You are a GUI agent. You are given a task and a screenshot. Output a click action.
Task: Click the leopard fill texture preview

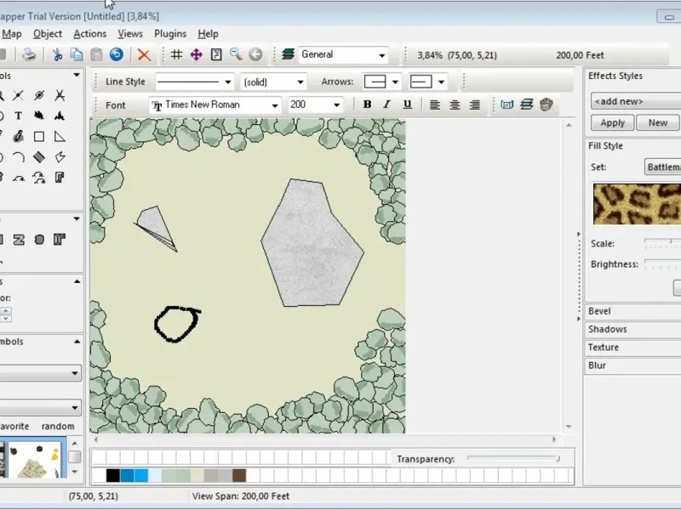(637, 204)
